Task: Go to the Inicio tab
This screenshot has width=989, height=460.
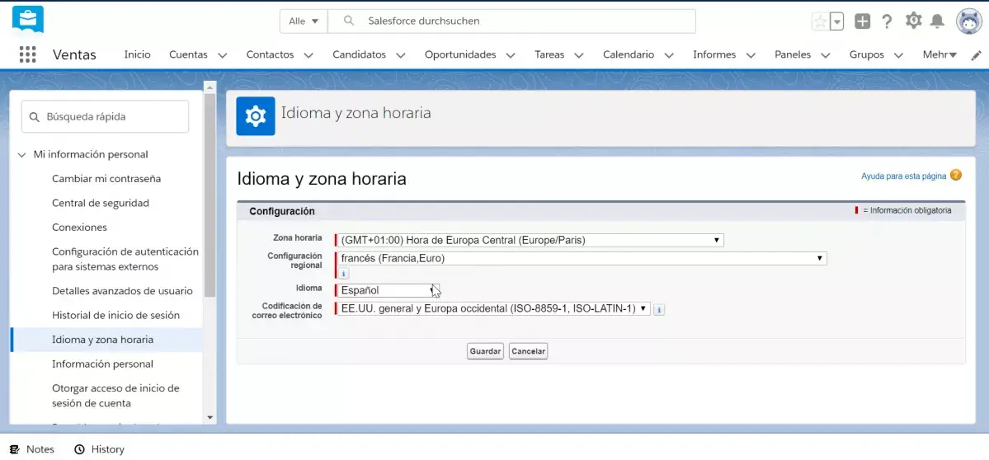Action: (x=138, y=55)
